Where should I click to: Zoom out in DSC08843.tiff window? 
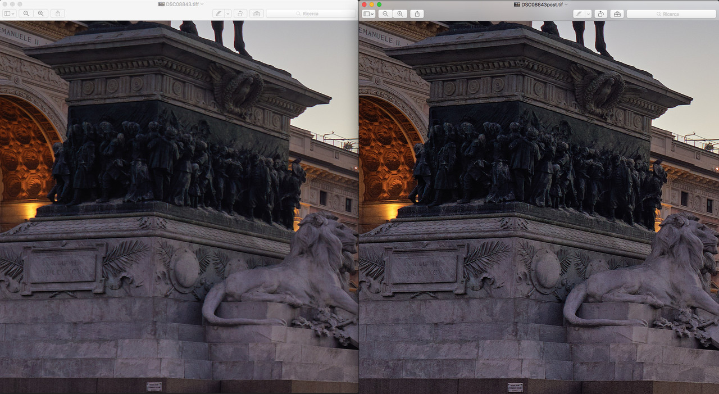pyautogui.click(x=26, y=13)
